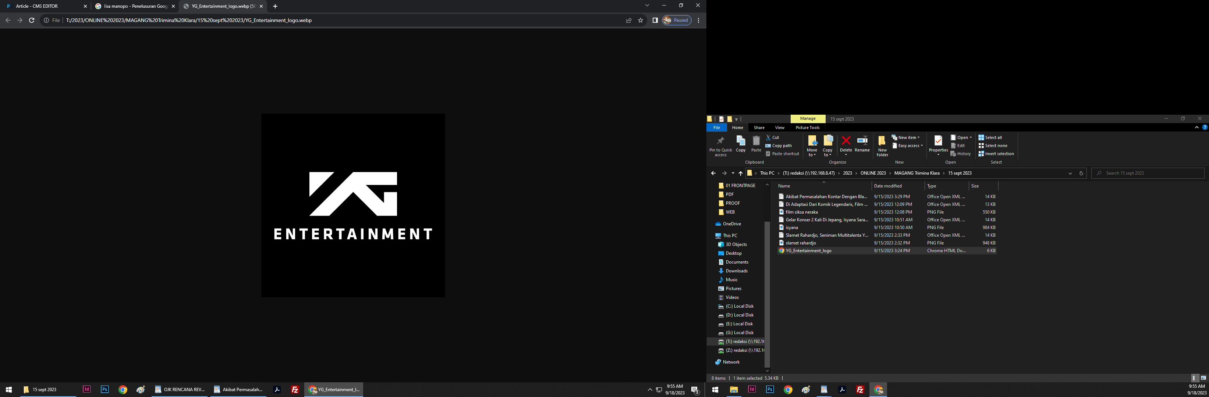Share this page from Chrome address bar
1209x397 pixels.
pos(628,20)
